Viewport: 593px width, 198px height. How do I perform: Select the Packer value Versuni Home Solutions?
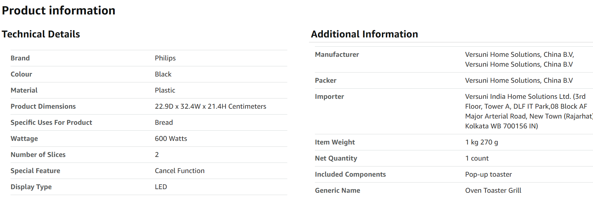(519, 80)
